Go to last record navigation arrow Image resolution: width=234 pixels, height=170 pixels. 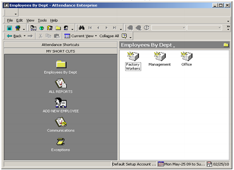pos(115,28)
